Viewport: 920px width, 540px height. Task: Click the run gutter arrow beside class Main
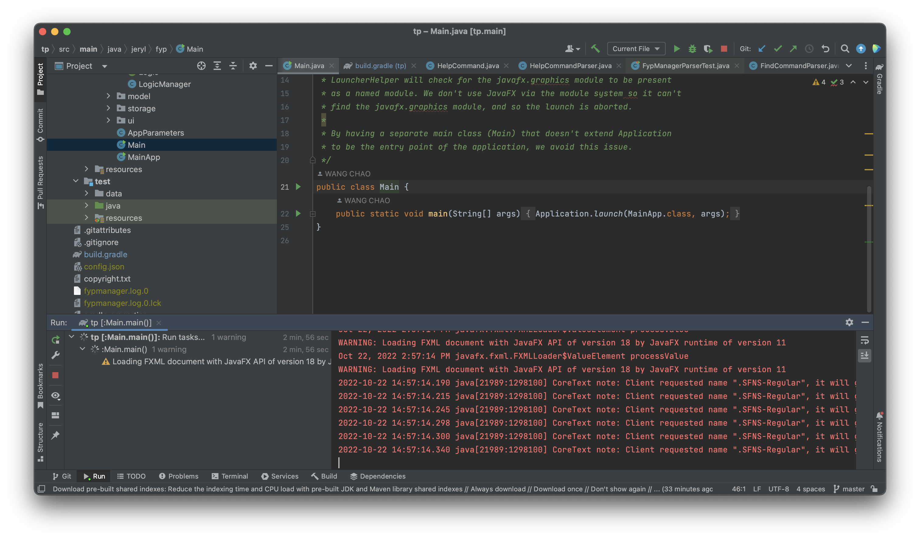pos(298,187)
